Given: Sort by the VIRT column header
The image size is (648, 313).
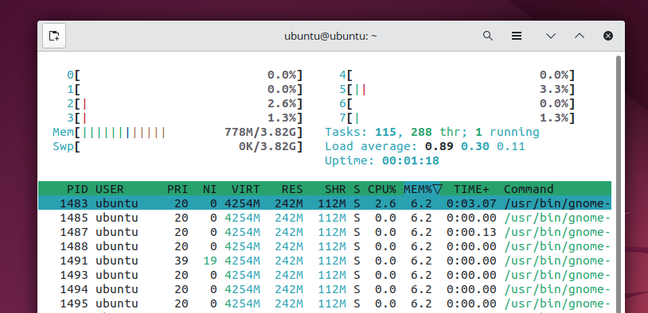Looking at the screenshot, I should [x=245, y=189].
